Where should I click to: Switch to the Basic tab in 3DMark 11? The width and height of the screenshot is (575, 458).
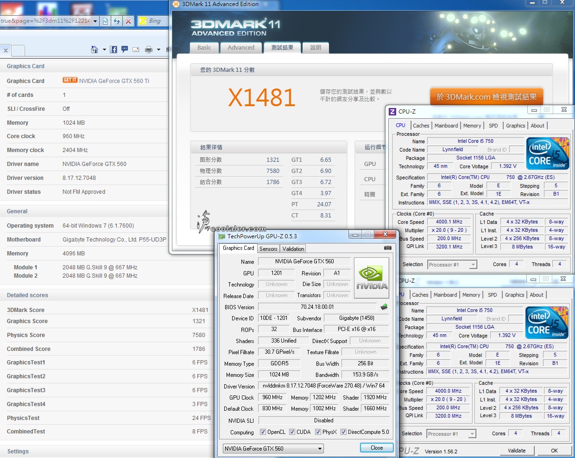pyautogui.click(x=204, y=48)
